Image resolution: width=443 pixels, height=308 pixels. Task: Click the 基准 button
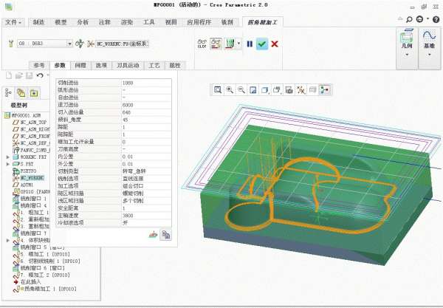click(x=428, y=41)
